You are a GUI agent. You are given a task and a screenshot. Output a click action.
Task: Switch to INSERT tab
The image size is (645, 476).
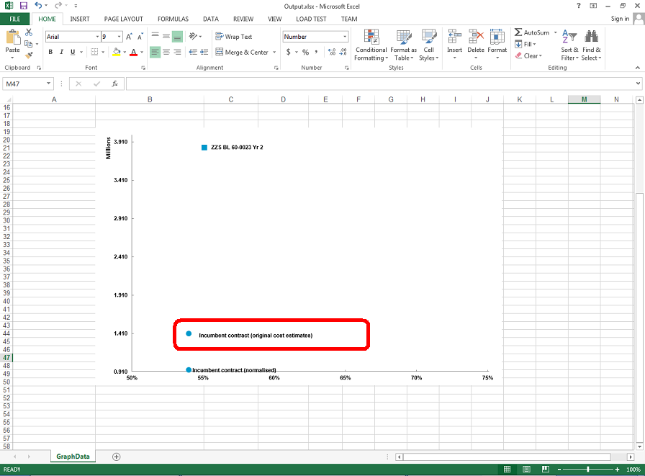[80, 19]
